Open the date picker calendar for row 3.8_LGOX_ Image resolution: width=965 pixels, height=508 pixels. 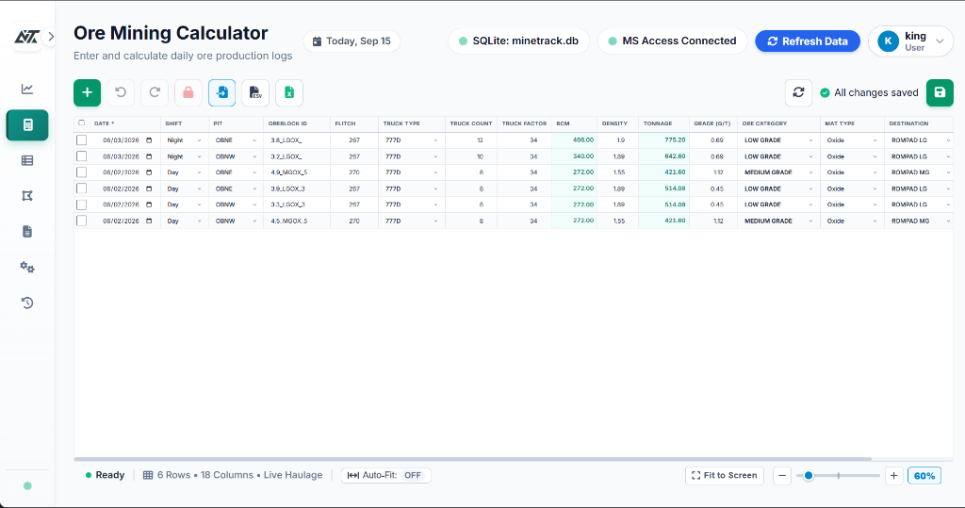(x=149, y=140)
